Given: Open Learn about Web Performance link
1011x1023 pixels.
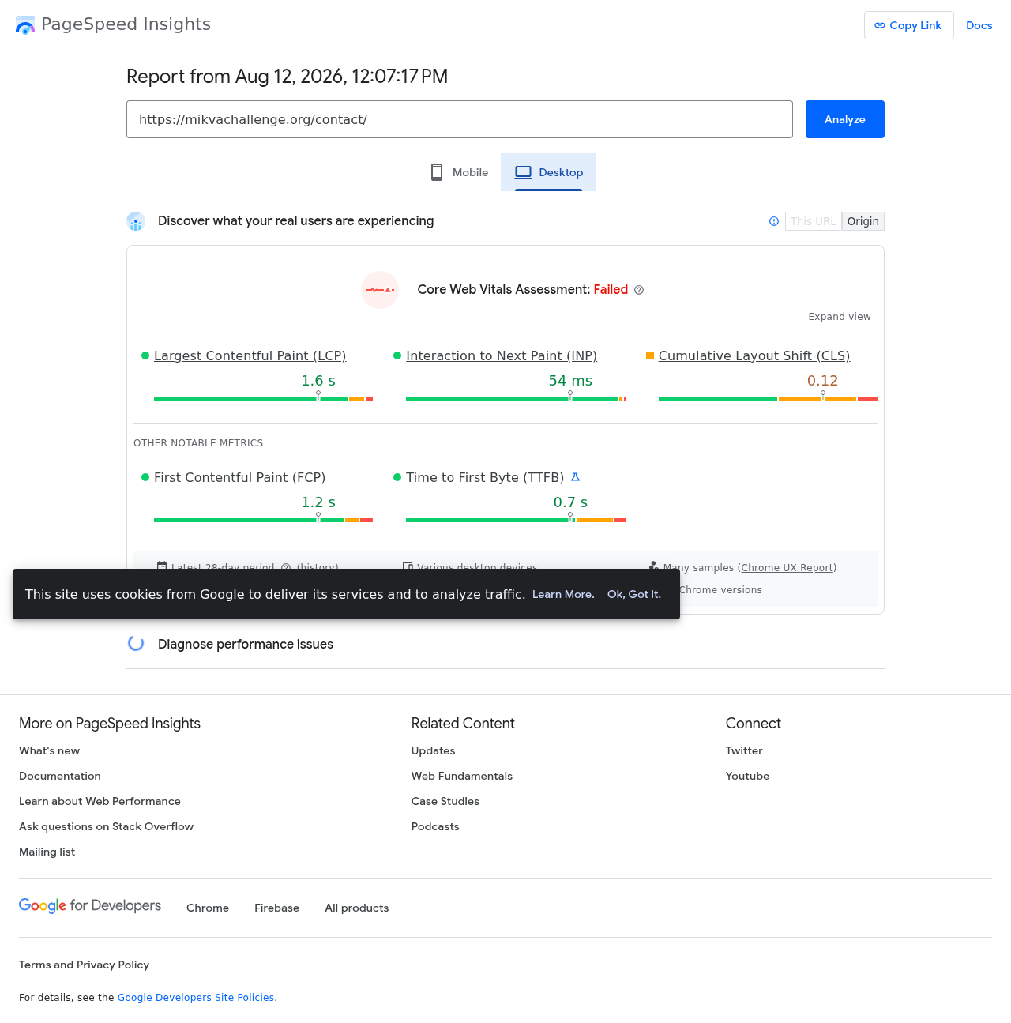Looking at the screenshot, I should 100,802.
